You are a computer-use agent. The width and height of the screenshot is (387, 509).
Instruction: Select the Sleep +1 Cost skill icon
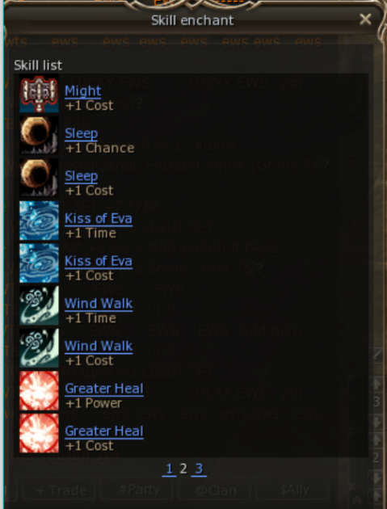pos(39,178)
